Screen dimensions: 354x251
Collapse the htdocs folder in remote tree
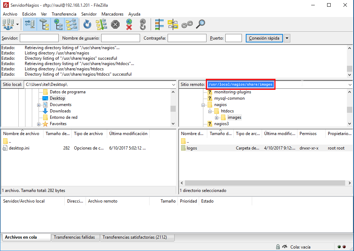click(210, 111)
